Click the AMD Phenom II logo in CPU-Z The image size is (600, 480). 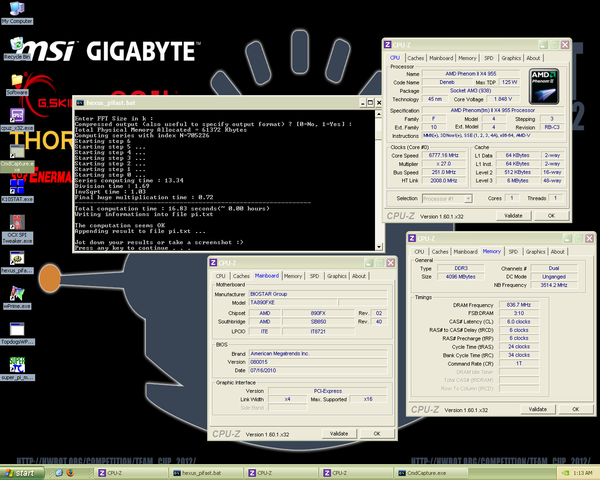544,87
